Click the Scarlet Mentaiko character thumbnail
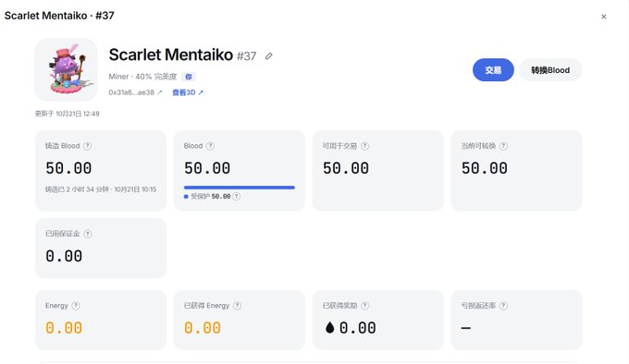629x364 pixels. tap(67, 69)
